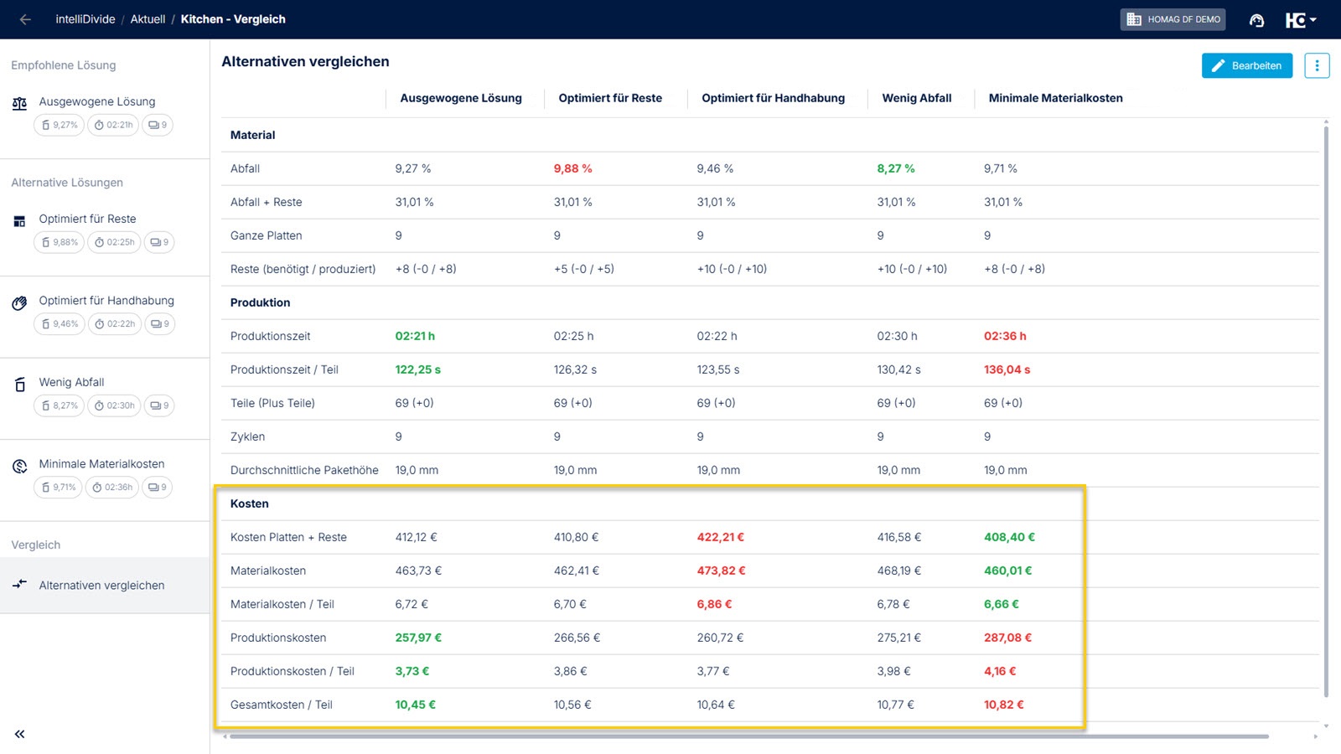Select the Wenig Abfall bin icon
The height and width of the screenshot is (754, 1341).
tap(19, 385)
